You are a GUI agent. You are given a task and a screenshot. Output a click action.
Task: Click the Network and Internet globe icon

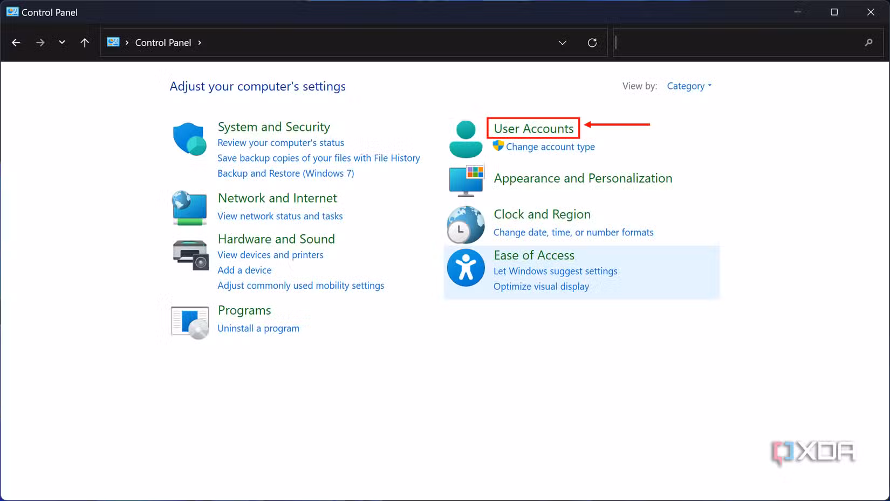(189, 208)
